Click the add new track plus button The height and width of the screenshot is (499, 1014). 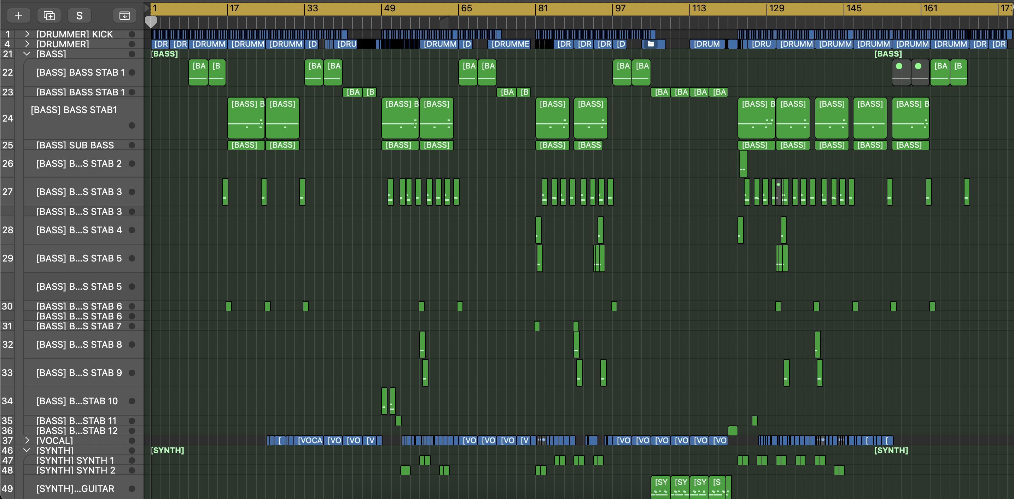tap(18, 15)
